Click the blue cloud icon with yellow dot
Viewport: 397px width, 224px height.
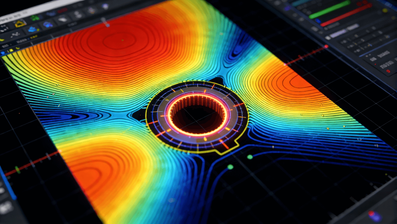[33, 29]
